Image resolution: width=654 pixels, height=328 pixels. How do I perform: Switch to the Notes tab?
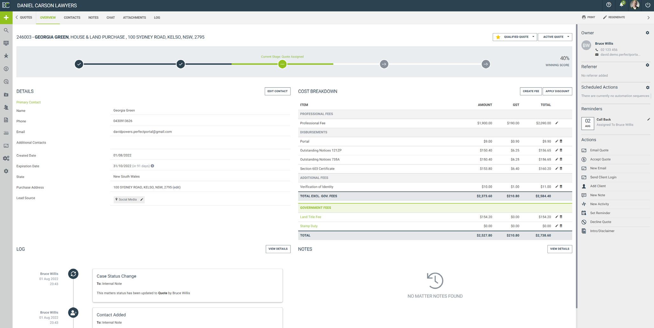[93, 18]
